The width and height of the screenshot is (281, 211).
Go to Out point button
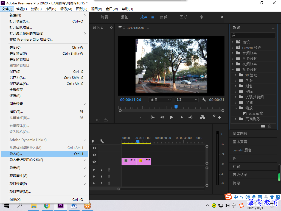pyautogui.click(x=190, y=117)
